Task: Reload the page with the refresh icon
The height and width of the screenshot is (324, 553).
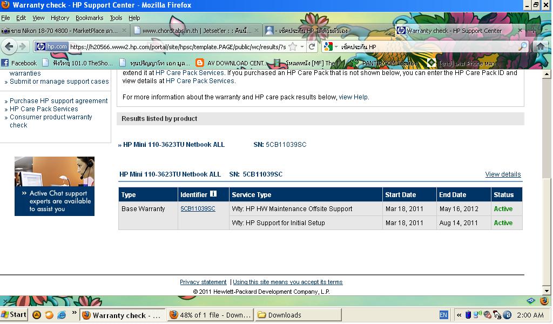Action: pyautogui.click(x=312, y=47)
